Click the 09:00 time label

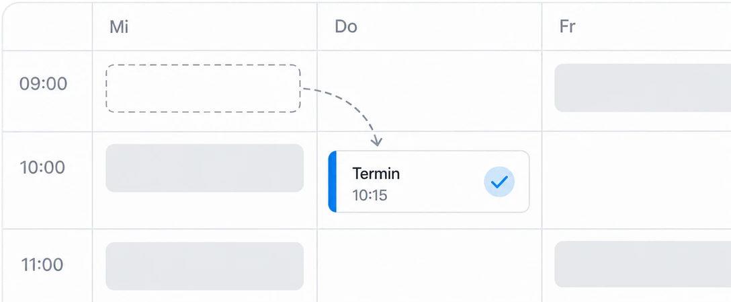point(44,84)
